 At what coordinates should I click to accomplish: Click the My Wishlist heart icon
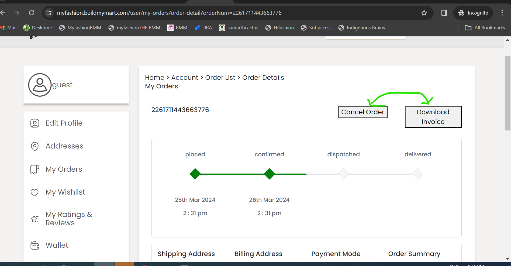tap(34, 192)
